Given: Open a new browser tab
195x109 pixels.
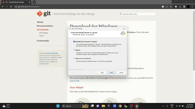Looking at the screenshot, I should pos(34,2).
